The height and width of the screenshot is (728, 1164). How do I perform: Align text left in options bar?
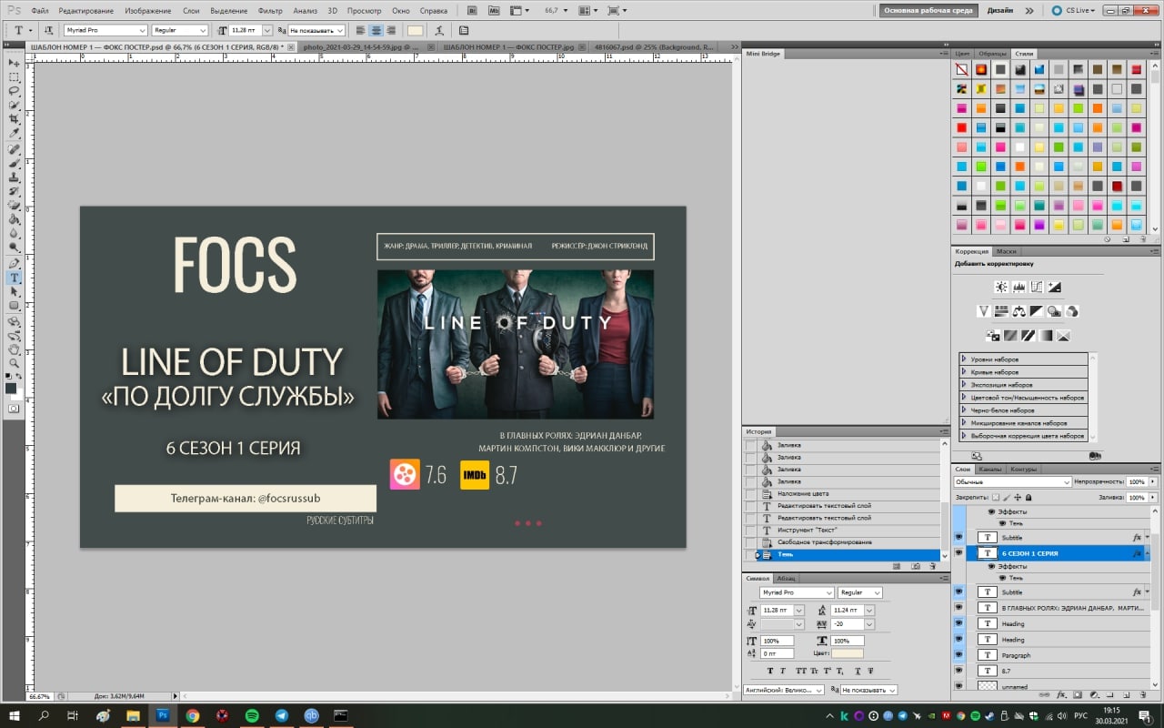360,30
